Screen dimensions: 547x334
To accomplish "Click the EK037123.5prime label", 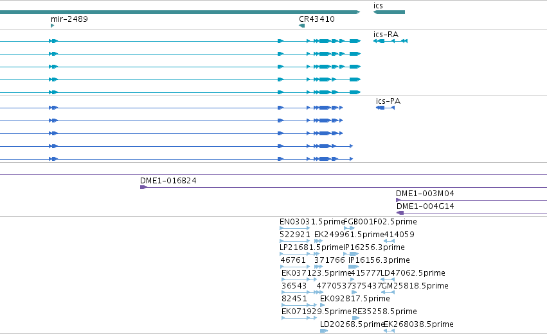I will pyautogui.click(x=316, y=273).
